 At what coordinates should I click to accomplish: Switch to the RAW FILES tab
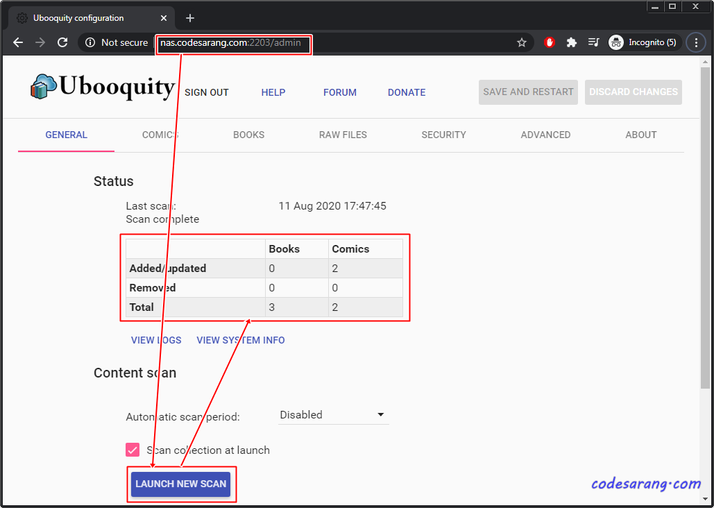(x=343, y=135)
